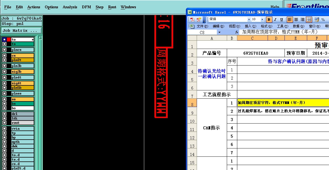Select cell CAM指示
329x170 pixels.
[x=212, y=128]
